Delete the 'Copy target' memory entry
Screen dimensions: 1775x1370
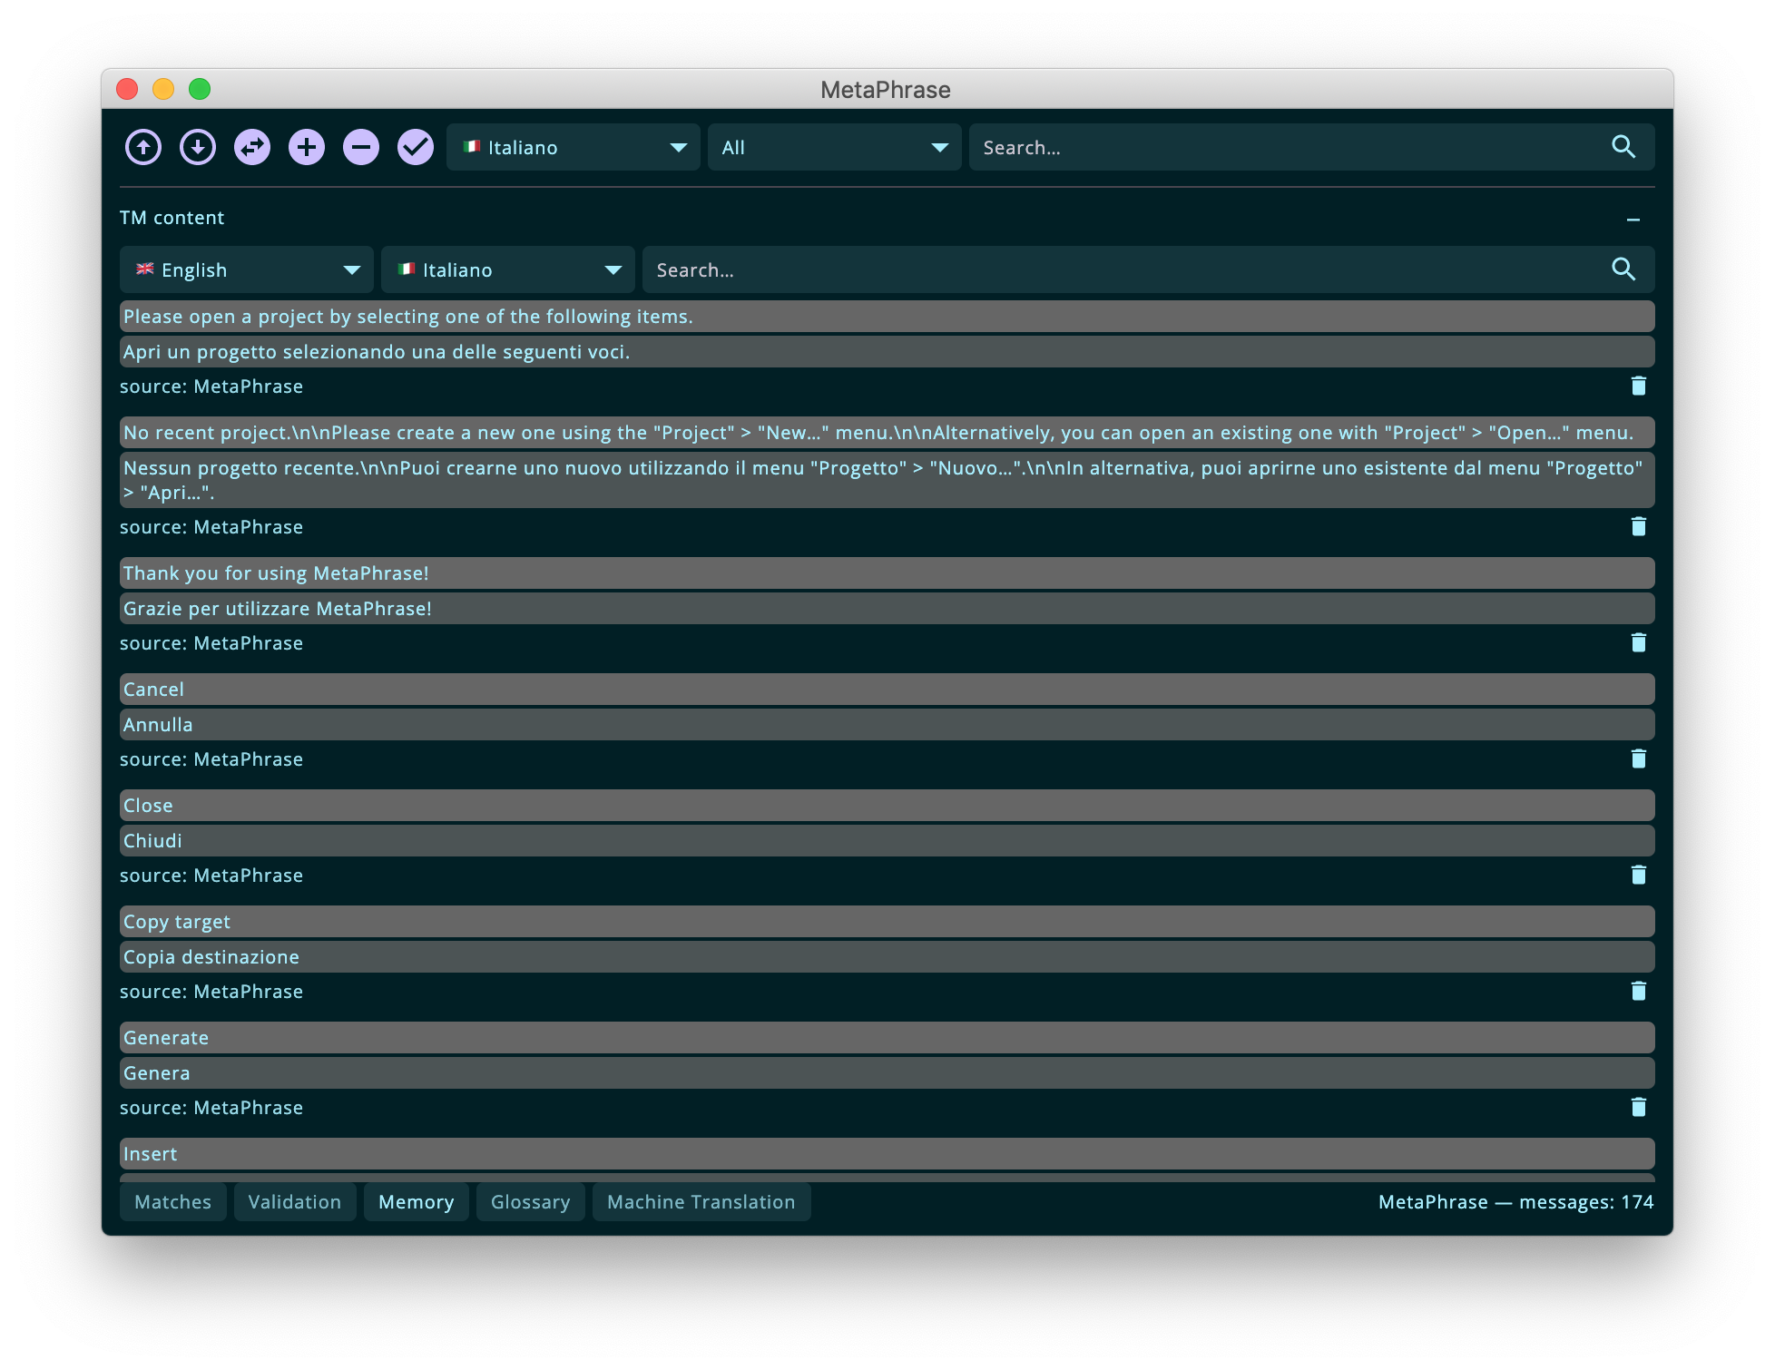point(1638,992)
